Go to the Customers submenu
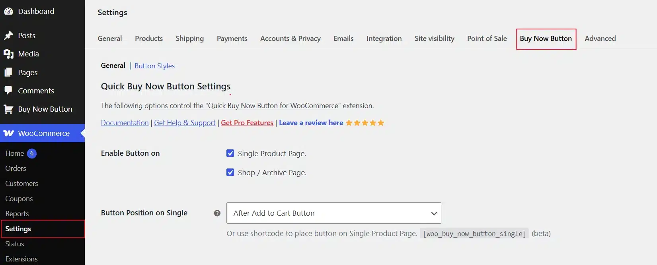The height and width of the screenshot is (265, 657). point(21,184)
